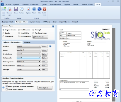Open the Credit Note template dropdown
This screenshot has width=121, height=102.
point(29,54)
